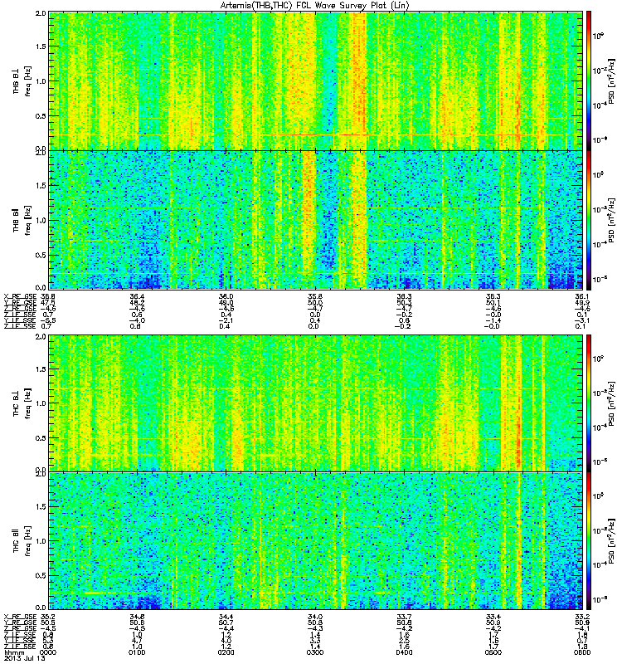Viewport: 622px width, 664px height.
Task: Click the THB B⊥ spectrogram panel
Action: pyautogui.click(x=316, y=81)
